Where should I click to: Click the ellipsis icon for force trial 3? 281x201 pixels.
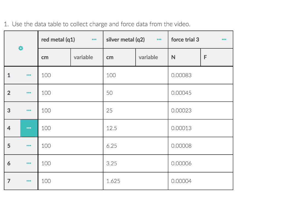tap(224, 39)
